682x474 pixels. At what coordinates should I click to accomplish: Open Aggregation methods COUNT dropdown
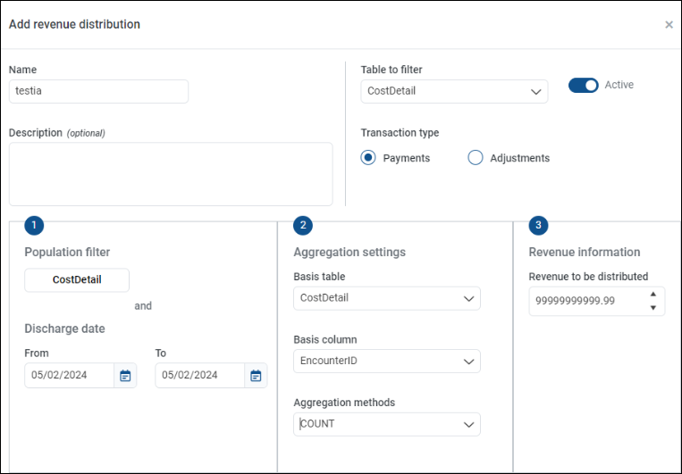[387, 424]
